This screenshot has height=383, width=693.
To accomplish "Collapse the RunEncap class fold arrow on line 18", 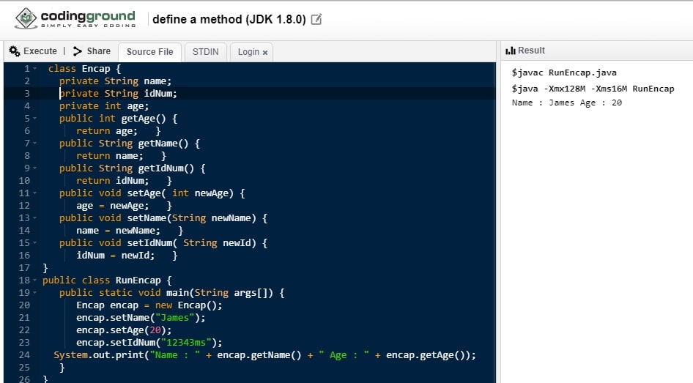I will 34,280.
